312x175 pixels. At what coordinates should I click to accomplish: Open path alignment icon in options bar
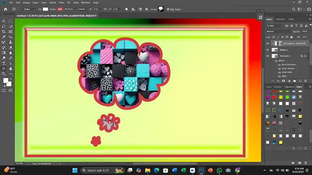pyautogui.click(x=133, y=9)
